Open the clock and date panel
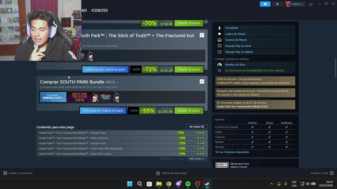 pos(326,184)
